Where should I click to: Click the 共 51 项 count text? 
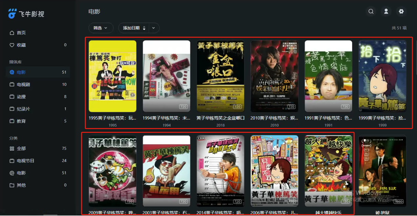point(399,28)
